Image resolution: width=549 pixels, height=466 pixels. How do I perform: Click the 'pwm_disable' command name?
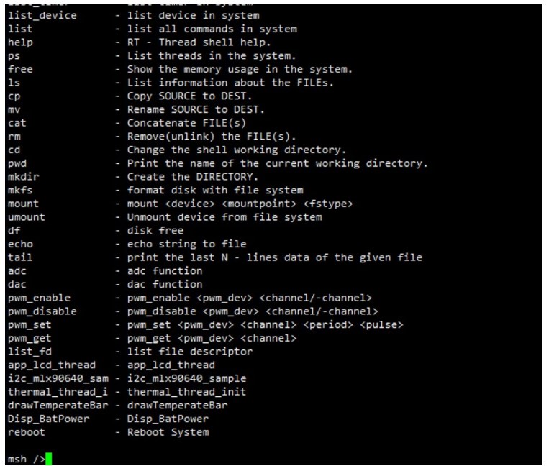click(x=42, y=311)
